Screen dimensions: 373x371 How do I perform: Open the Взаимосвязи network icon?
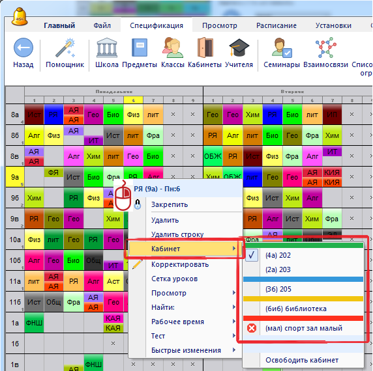tap(325, 48)
